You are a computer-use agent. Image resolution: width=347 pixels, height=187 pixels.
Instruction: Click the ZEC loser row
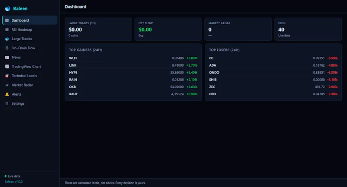[x=273, y=87]
